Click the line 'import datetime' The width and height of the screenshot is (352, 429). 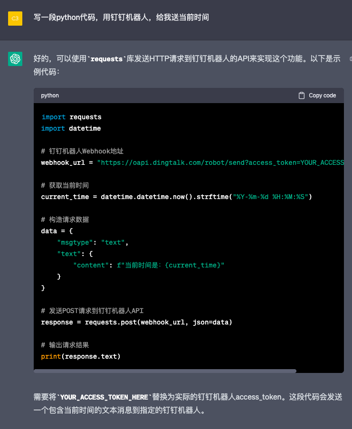click(71, 128)
